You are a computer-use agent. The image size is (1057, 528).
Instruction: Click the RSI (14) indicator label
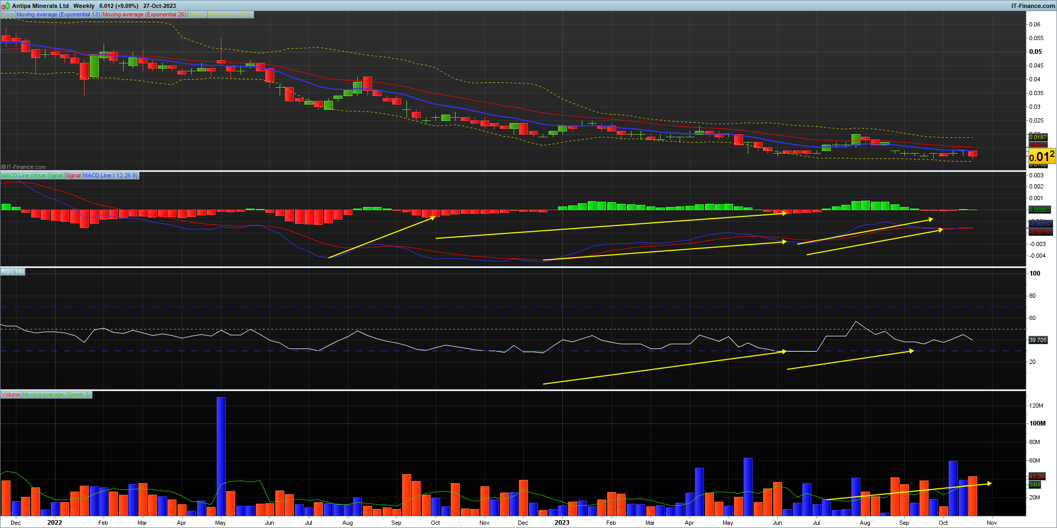[x=13, y=271]
